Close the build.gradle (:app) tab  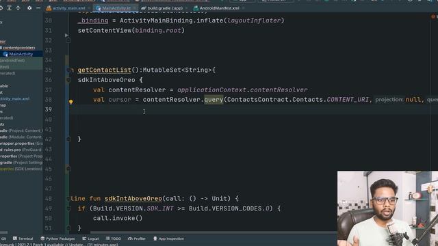point(186,8)
